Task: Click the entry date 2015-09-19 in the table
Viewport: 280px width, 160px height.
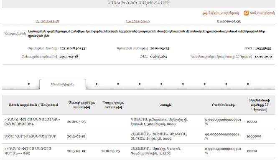Action: (x=76, y=151)
